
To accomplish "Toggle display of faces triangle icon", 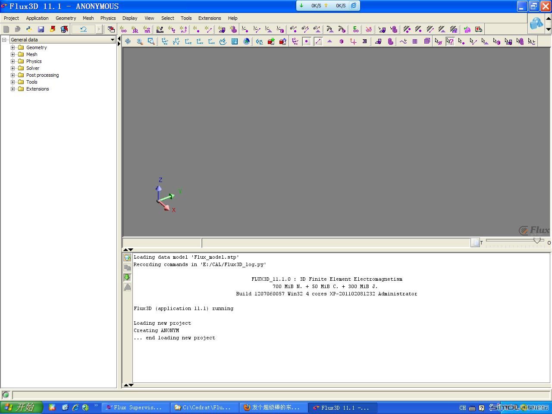I will (330, 41).
